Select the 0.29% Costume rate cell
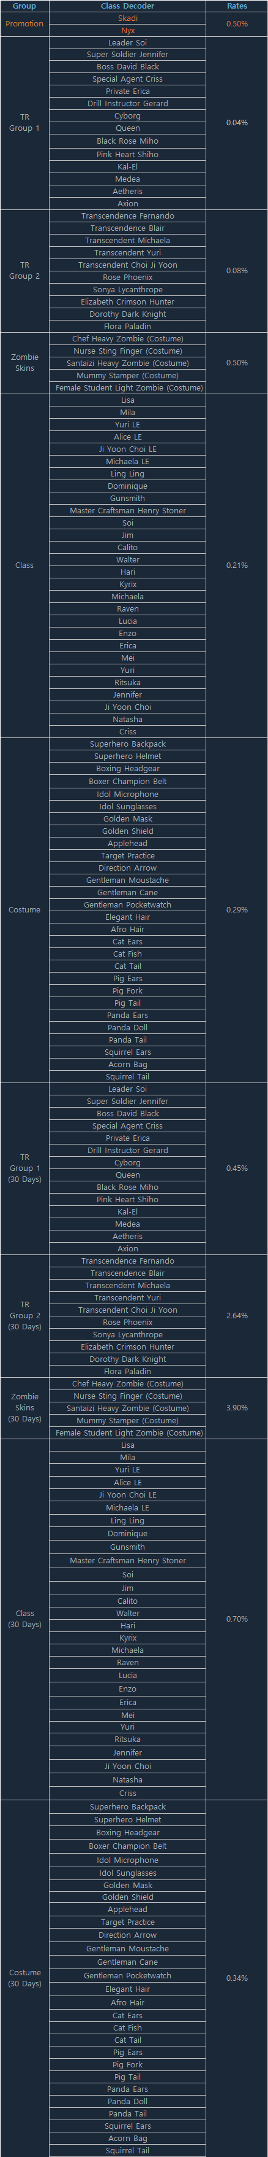 click(x=237, y=910)
